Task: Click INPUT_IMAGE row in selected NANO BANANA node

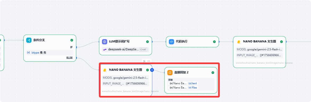Action: (x=125, y=83)
